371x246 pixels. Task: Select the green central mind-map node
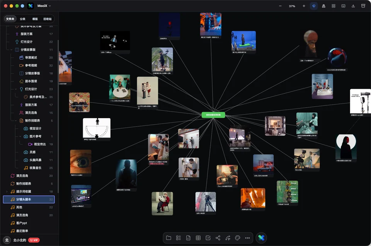(213, 115)
